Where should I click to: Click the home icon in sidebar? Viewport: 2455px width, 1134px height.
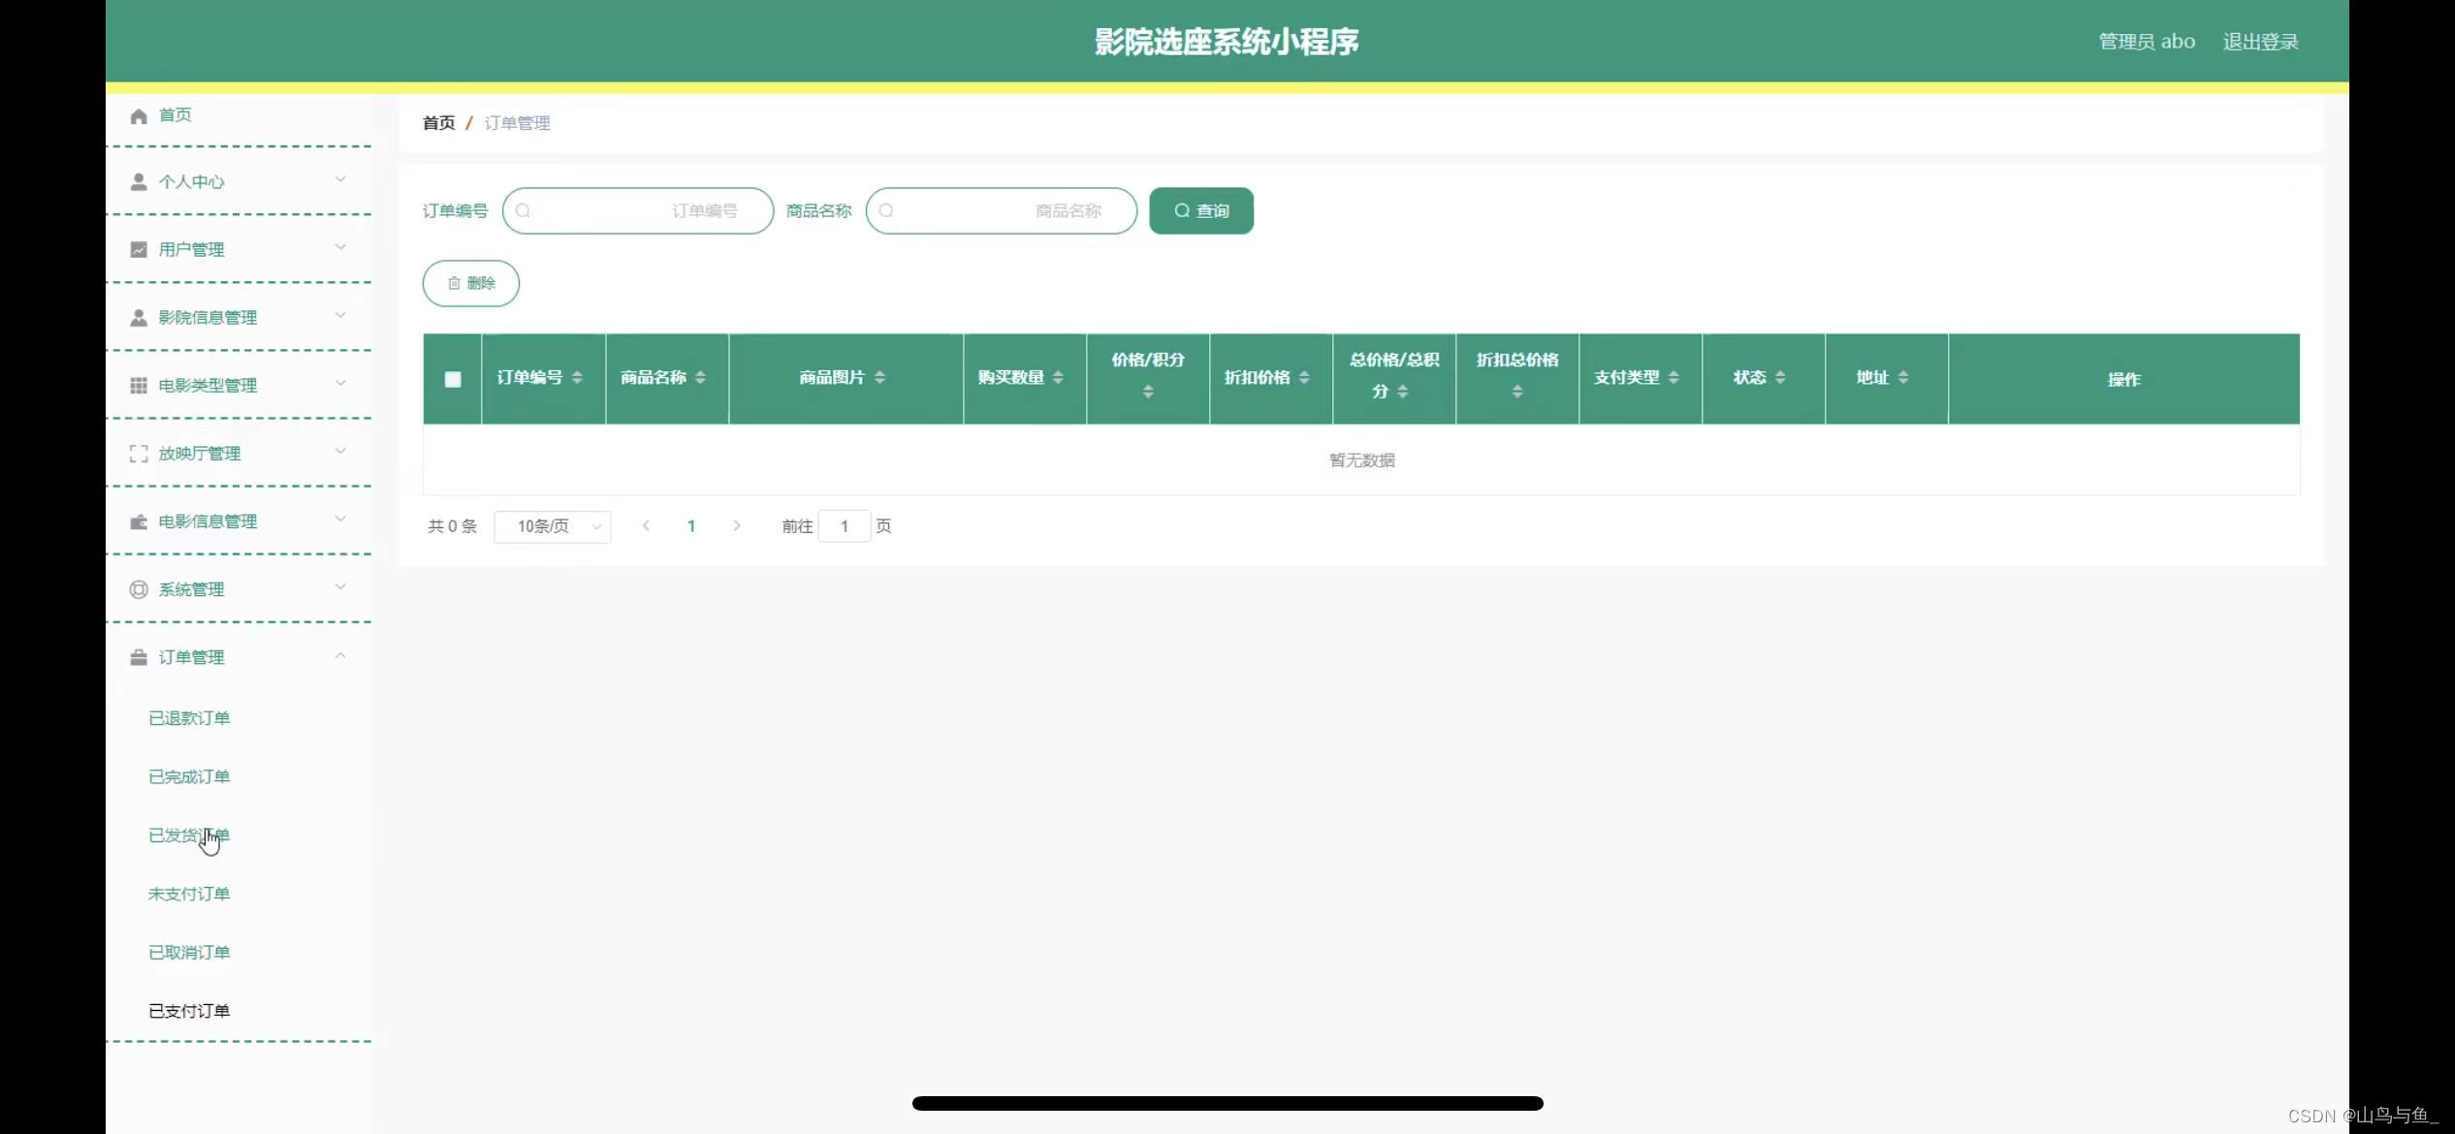[x=139, y=115]
